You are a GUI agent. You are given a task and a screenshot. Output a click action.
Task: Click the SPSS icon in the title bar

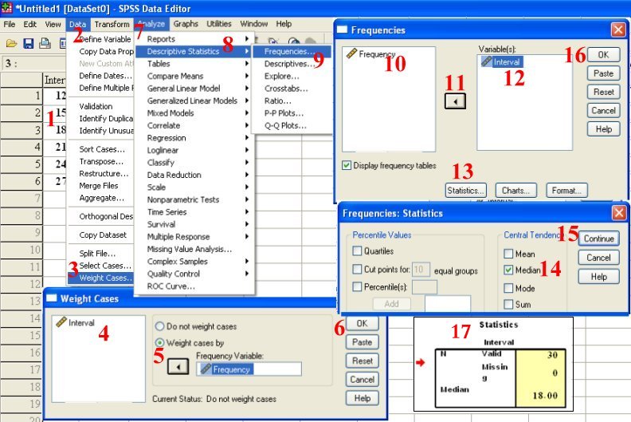pos(7,8)
